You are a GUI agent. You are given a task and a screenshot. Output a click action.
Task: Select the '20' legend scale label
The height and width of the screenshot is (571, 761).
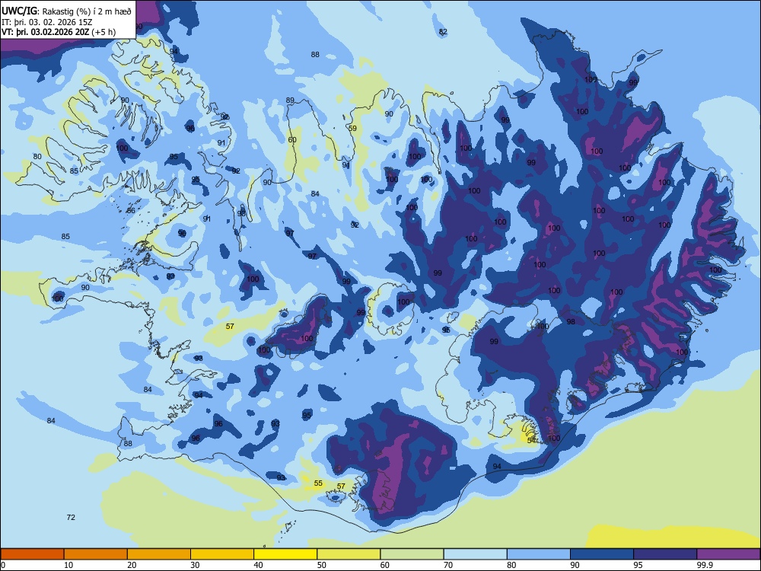coord(132,565)
